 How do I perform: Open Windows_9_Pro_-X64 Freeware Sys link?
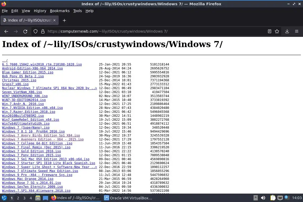37,175
